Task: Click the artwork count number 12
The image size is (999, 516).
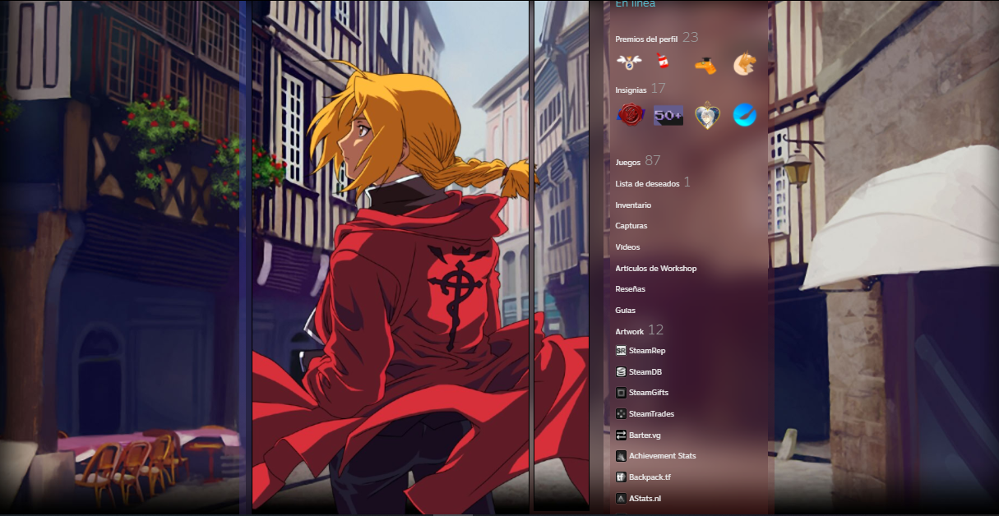Action: tap(655, 329)
